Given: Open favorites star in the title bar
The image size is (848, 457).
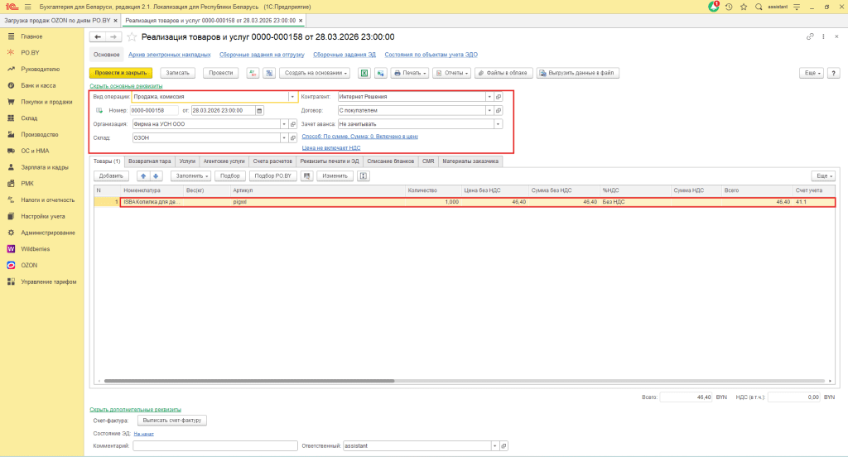Looking at the screenshot, I should 744,7.
